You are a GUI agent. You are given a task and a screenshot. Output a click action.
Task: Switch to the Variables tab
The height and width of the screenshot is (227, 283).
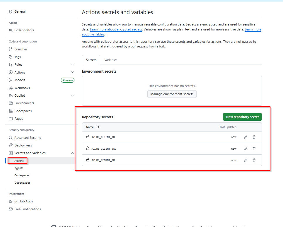point(111,60)
